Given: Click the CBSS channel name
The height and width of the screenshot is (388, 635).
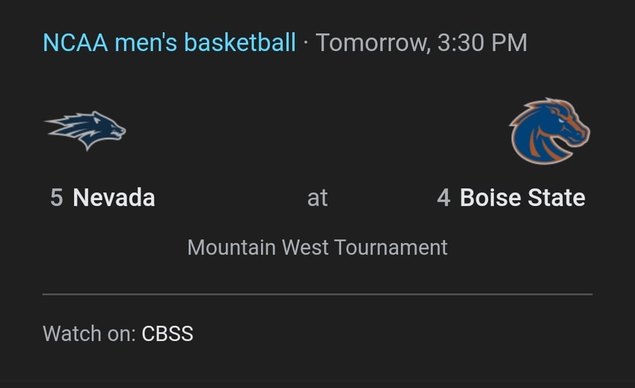Looking at the screenshot, I should pyautogui.click(x=168, y=334).
